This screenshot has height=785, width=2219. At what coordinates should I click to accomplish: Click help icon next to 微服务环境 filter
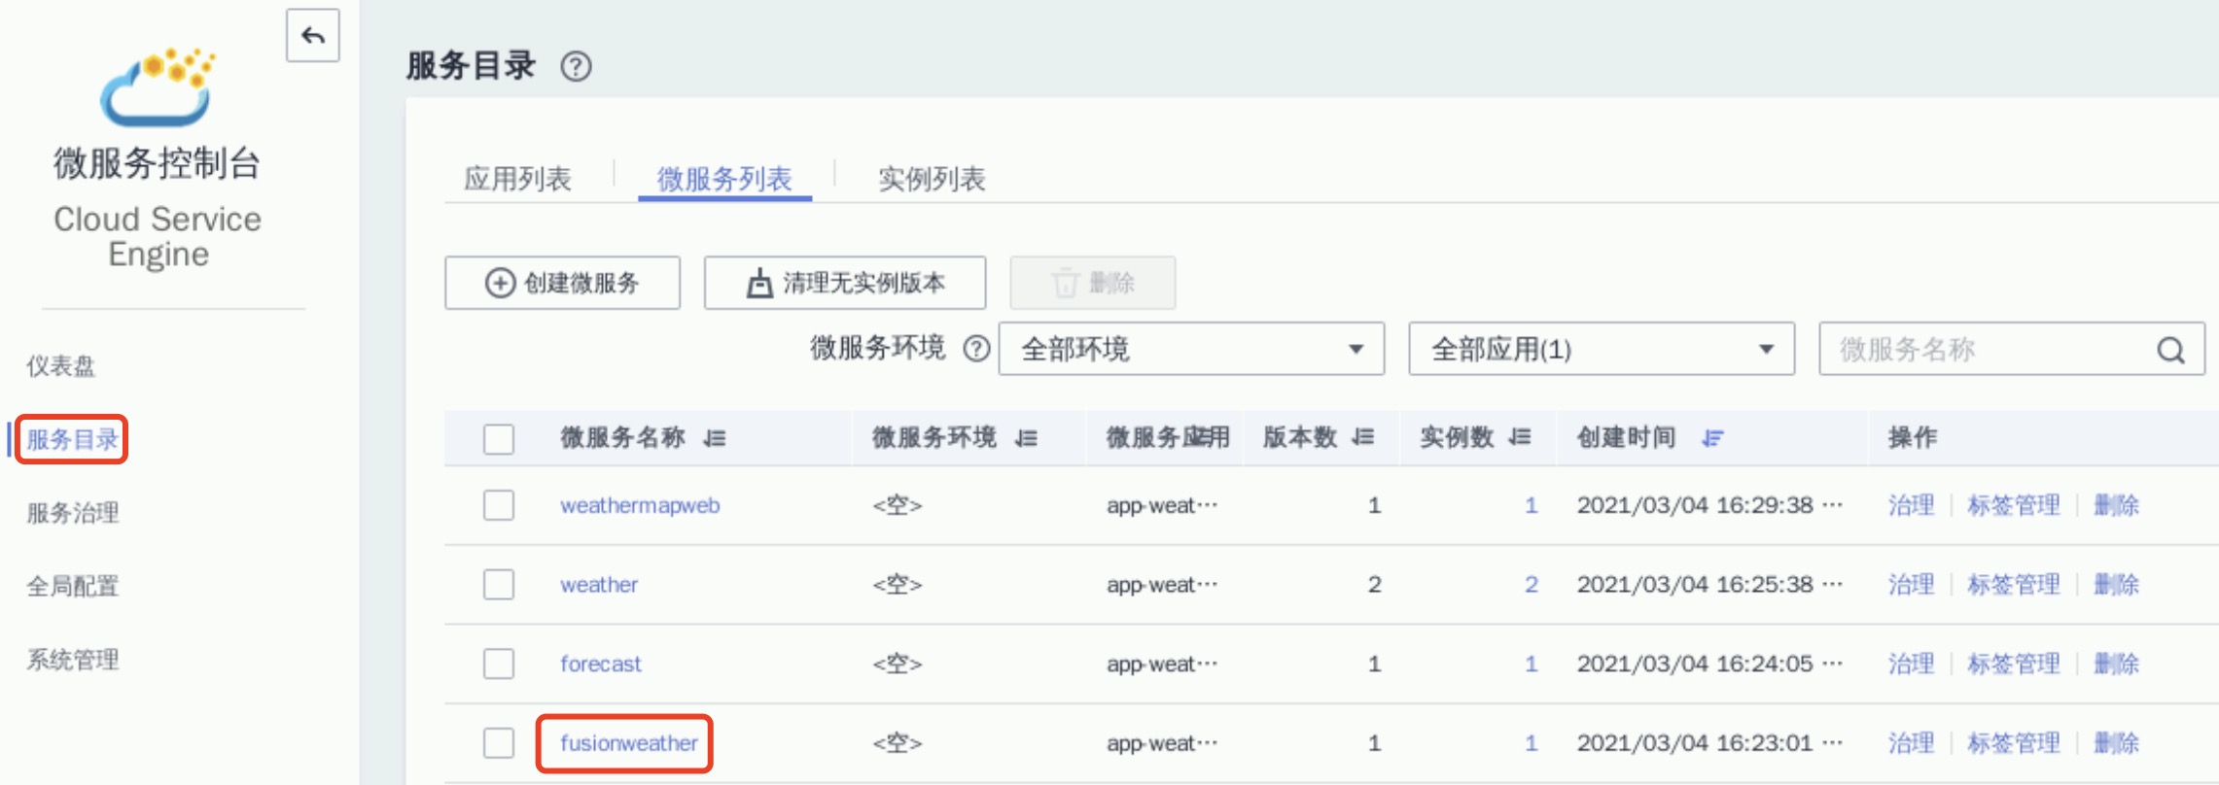[x=976, y=349]
